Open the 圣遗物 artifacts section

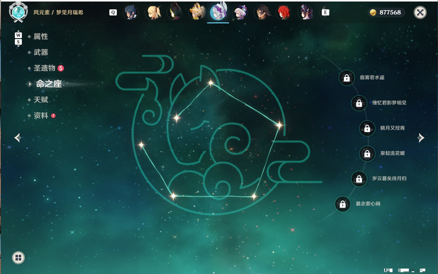(45, 68)
